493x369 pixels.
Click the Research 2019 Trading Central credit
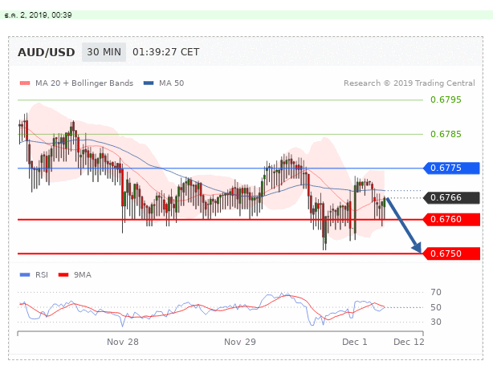coord(409,83)
